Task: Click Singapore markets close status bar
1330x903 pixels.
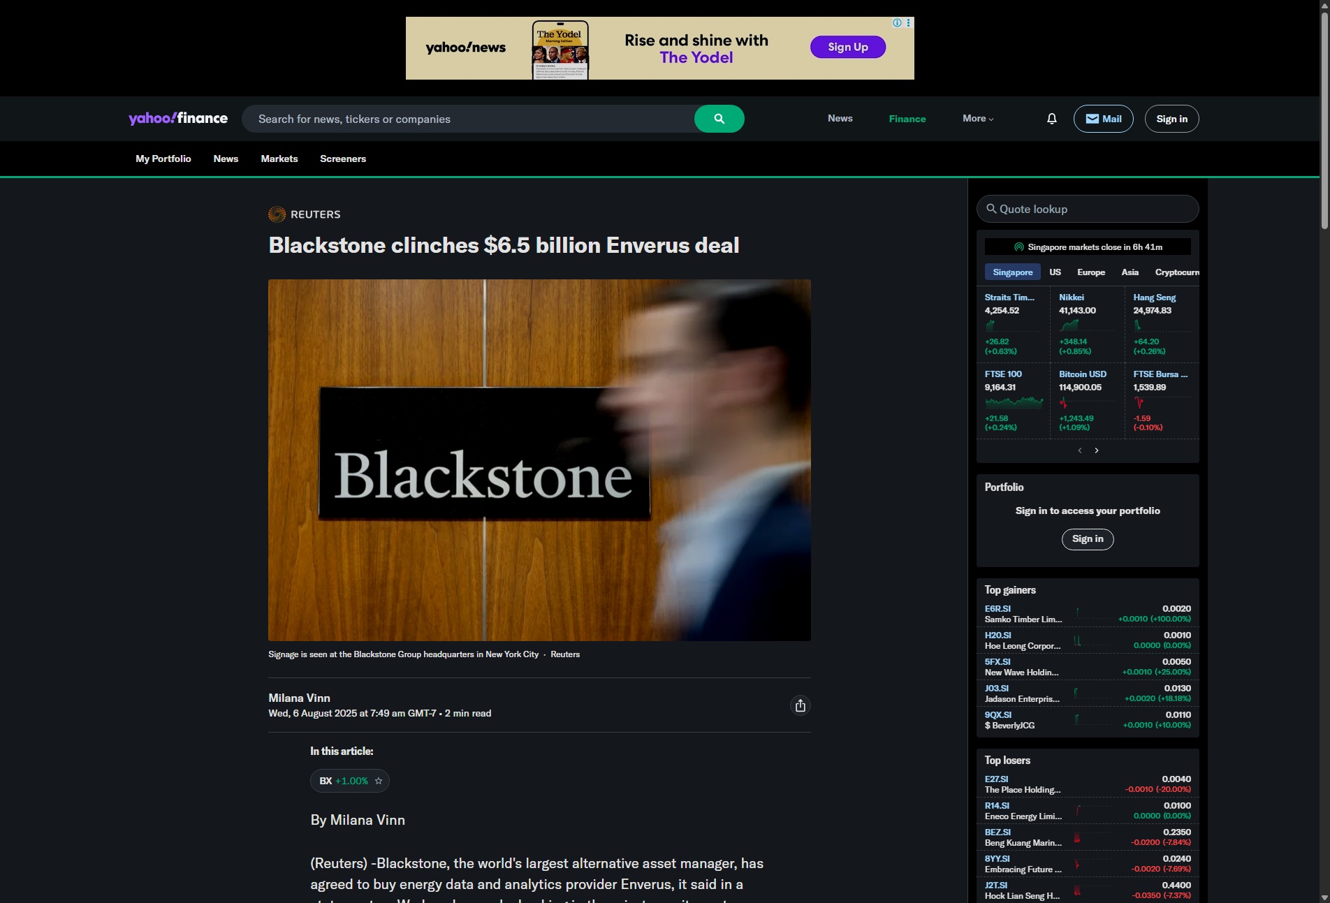Action: pyautogui.click(x=1088, y=247)
